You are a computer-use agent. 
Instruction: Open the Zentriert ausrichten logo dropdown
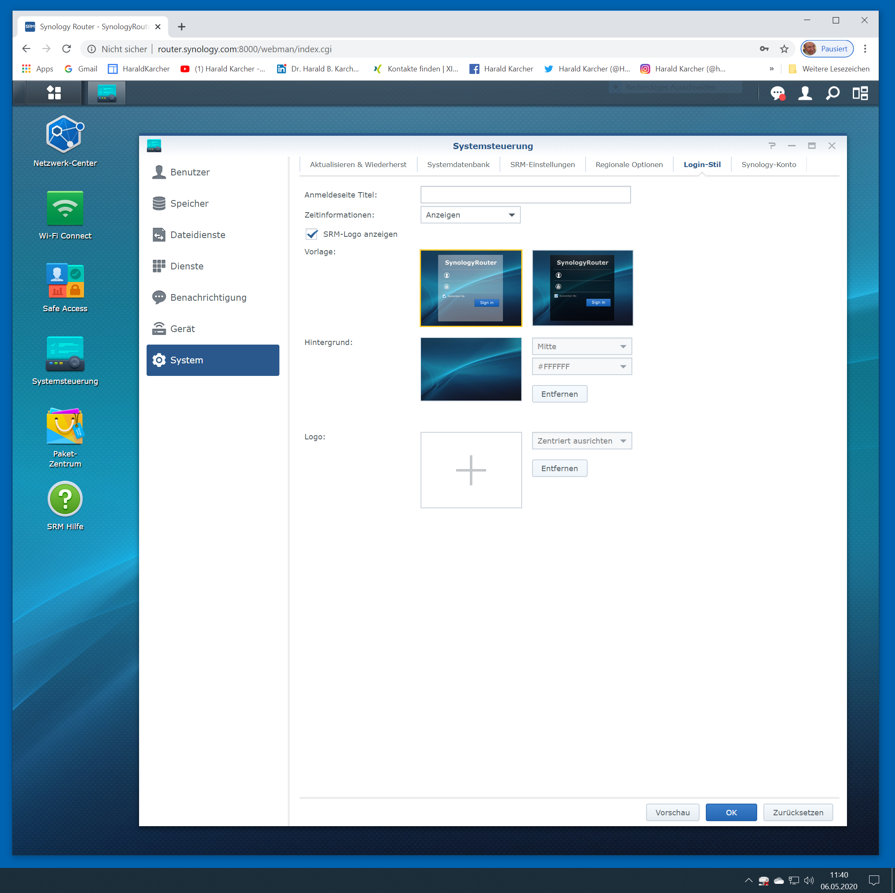[x=581, y=441]
